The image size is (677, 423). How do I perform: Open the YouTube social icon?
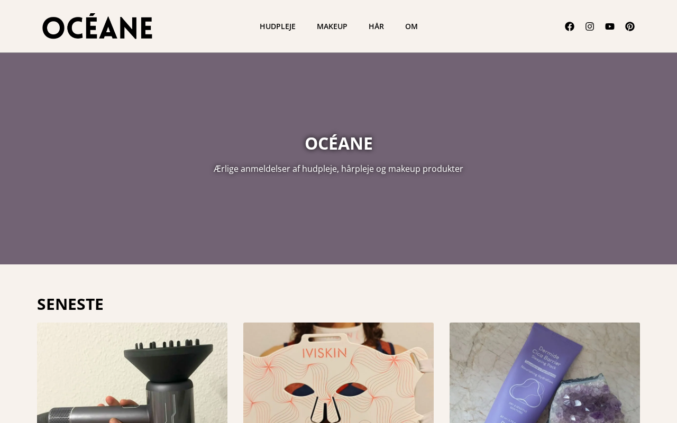click(x=610, y=26)
